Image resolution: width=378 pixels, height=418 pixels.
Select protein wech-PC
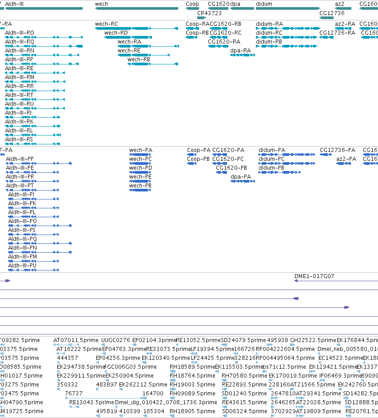(140, 163)
